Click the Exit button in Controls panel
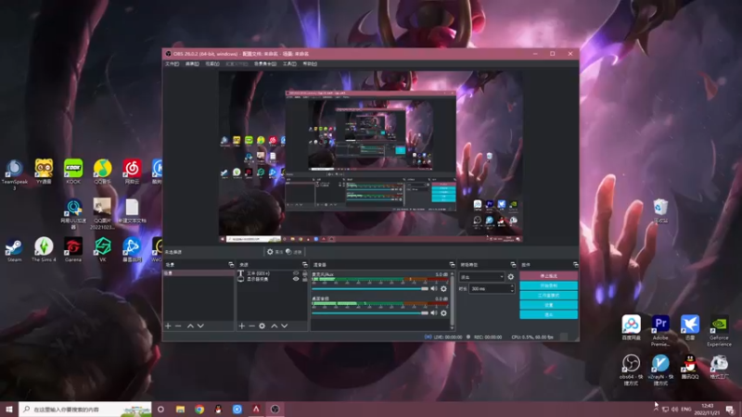Viewport: 742px width, 417px height. pyautogui.click(x=548, y=315)
